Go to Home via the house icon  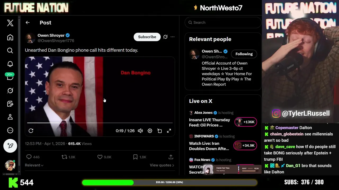10,37
